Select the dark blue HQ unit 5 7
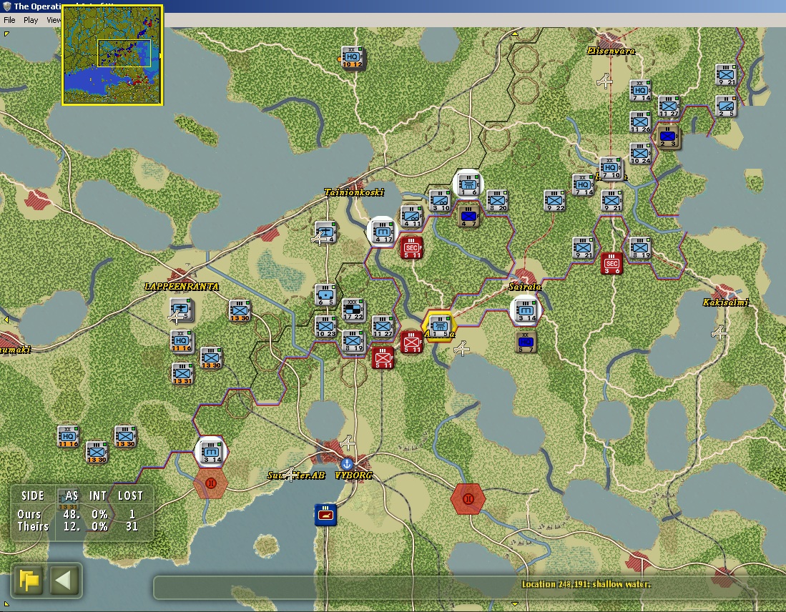Viewport: 786px width, 612px height. [526, 342]
